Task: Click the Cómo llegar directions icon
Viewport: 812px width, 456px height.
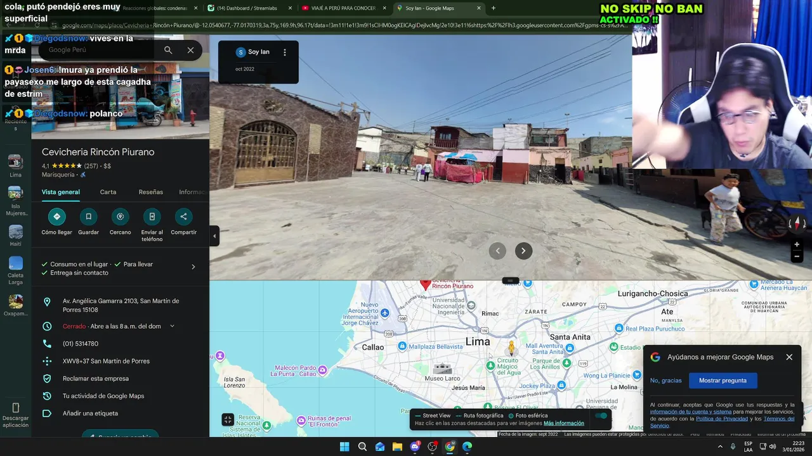Action: [x=56, y=217]
